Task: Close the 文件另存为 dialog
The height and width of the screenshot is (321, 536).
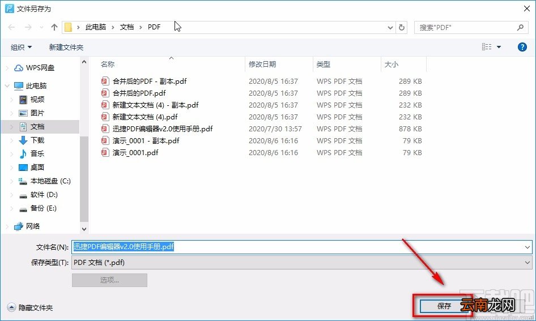Action: coord(527,8)
